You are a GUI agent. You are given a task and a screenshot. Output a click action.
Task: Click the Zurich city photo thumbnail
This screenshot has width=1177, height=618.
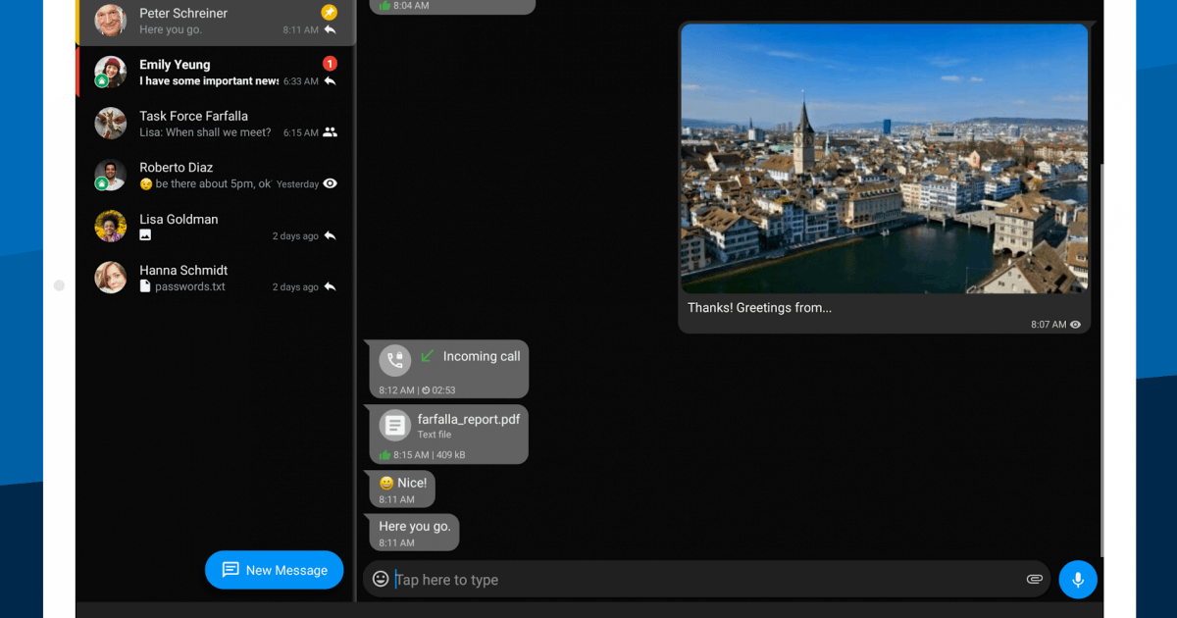[884, 159]
